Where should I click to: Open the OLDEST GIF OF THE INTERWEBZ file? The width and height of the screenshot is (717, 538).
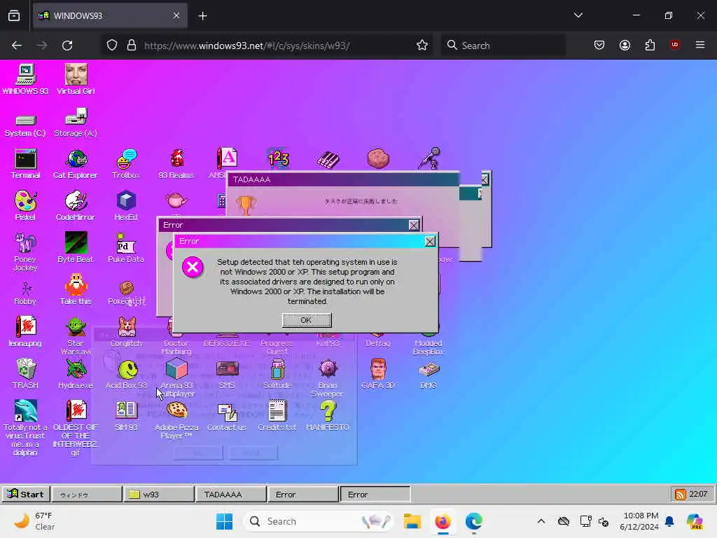tap(76, 428)
